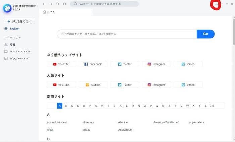Image resolution: width=235 pixels, height=142 pixels.
Task: Open the ARD site link
Action: point(50,130)
